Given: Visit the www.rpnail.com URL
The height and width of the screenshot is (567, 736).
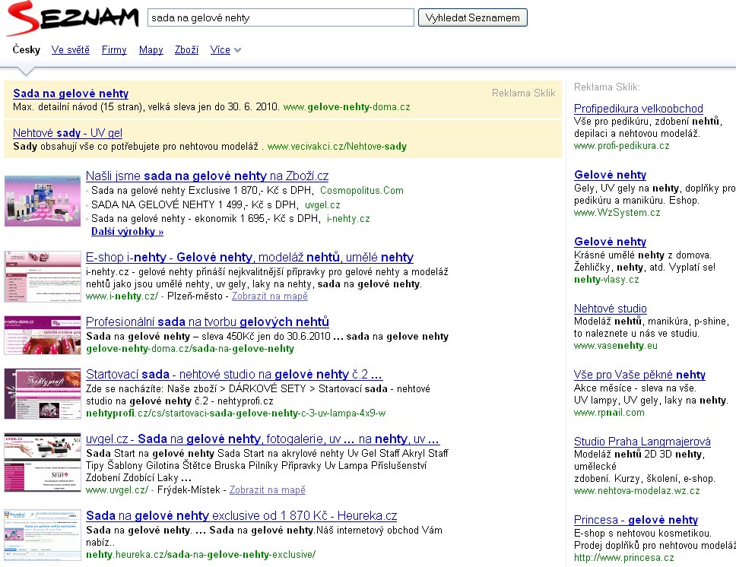Looking at the screenshot, I should tap(609, 413).
